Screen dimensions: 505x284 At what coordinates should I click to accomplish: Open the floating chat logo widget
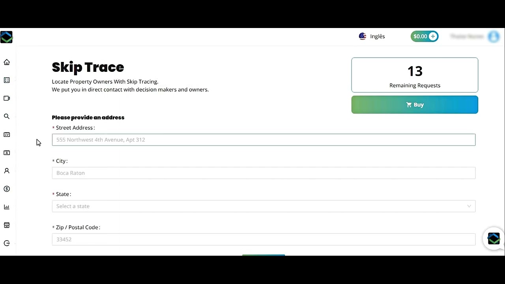[x=494, y=238]
